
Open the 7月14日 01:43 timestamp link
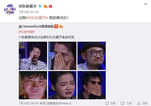point(29,12)
